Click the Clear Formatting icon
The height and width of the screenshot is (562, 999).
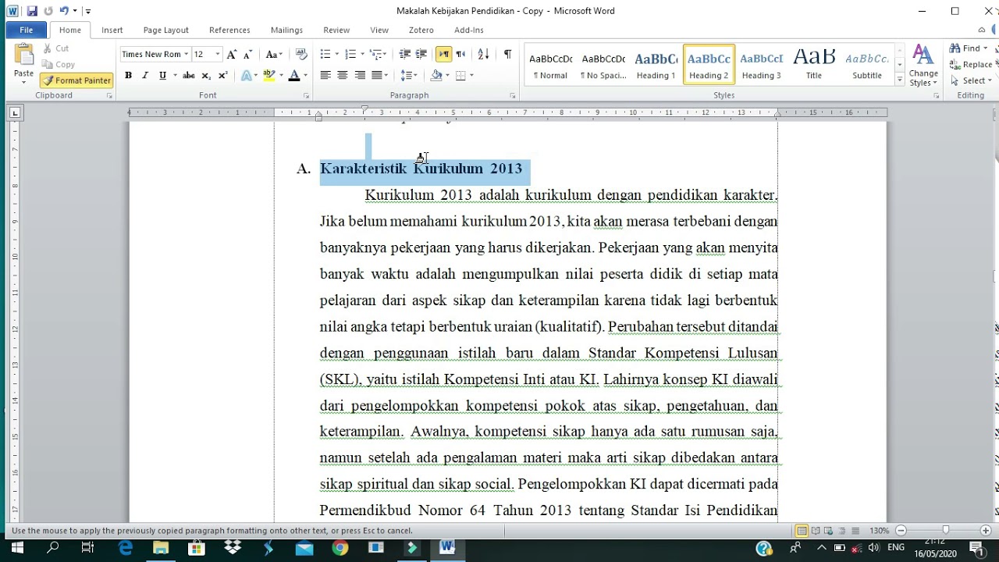pos(302,55)
